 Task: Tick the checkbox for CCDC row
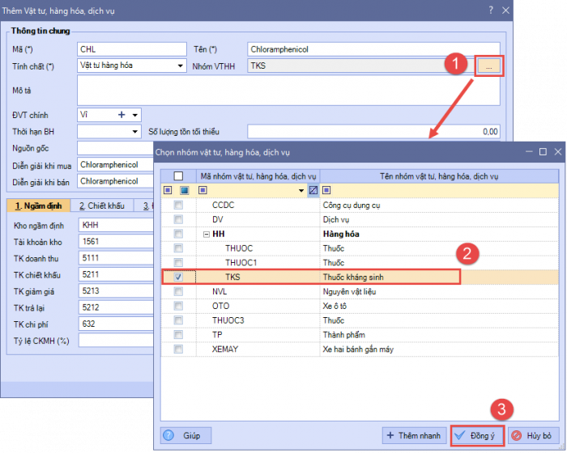[x=179, y=205]
